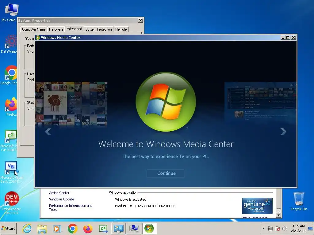Switch to Control Panel taskbar button
Screen dimensions: 314x235
119,228
